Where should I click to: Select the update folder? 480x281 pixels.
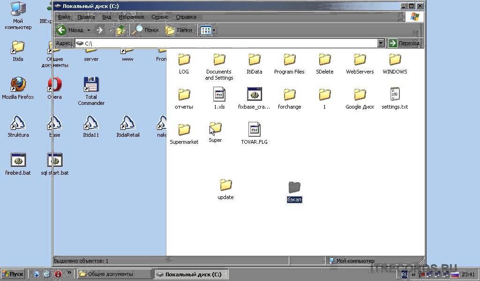coord(225,190)
